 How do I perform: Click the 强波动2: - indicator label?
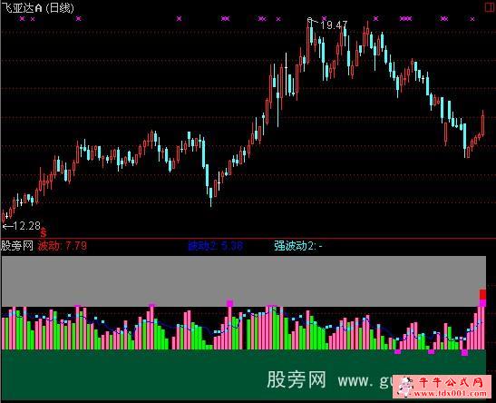click(x=298, y=246)
